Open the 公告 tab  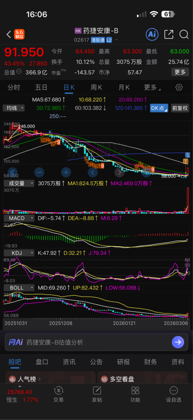(x=96, y=362)
